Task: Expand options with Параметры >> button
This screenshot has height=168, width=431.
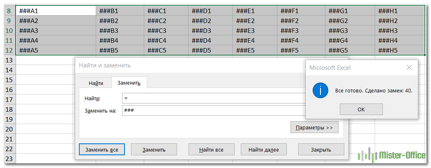Action: click(x=315, y=128)
